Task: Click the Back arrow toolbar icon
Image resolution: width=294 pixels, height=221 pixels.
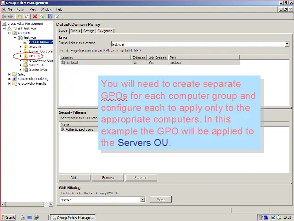Action: 4,16
